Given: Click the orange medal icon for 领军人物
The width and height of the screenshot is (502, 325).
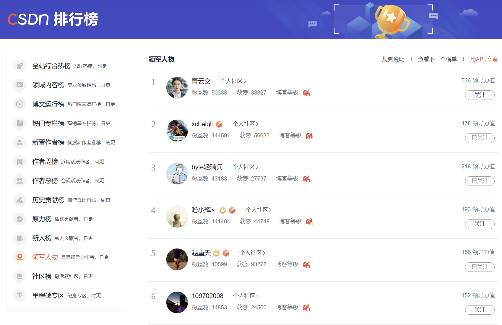Looking at the screenshot, I should pos(20,257).
